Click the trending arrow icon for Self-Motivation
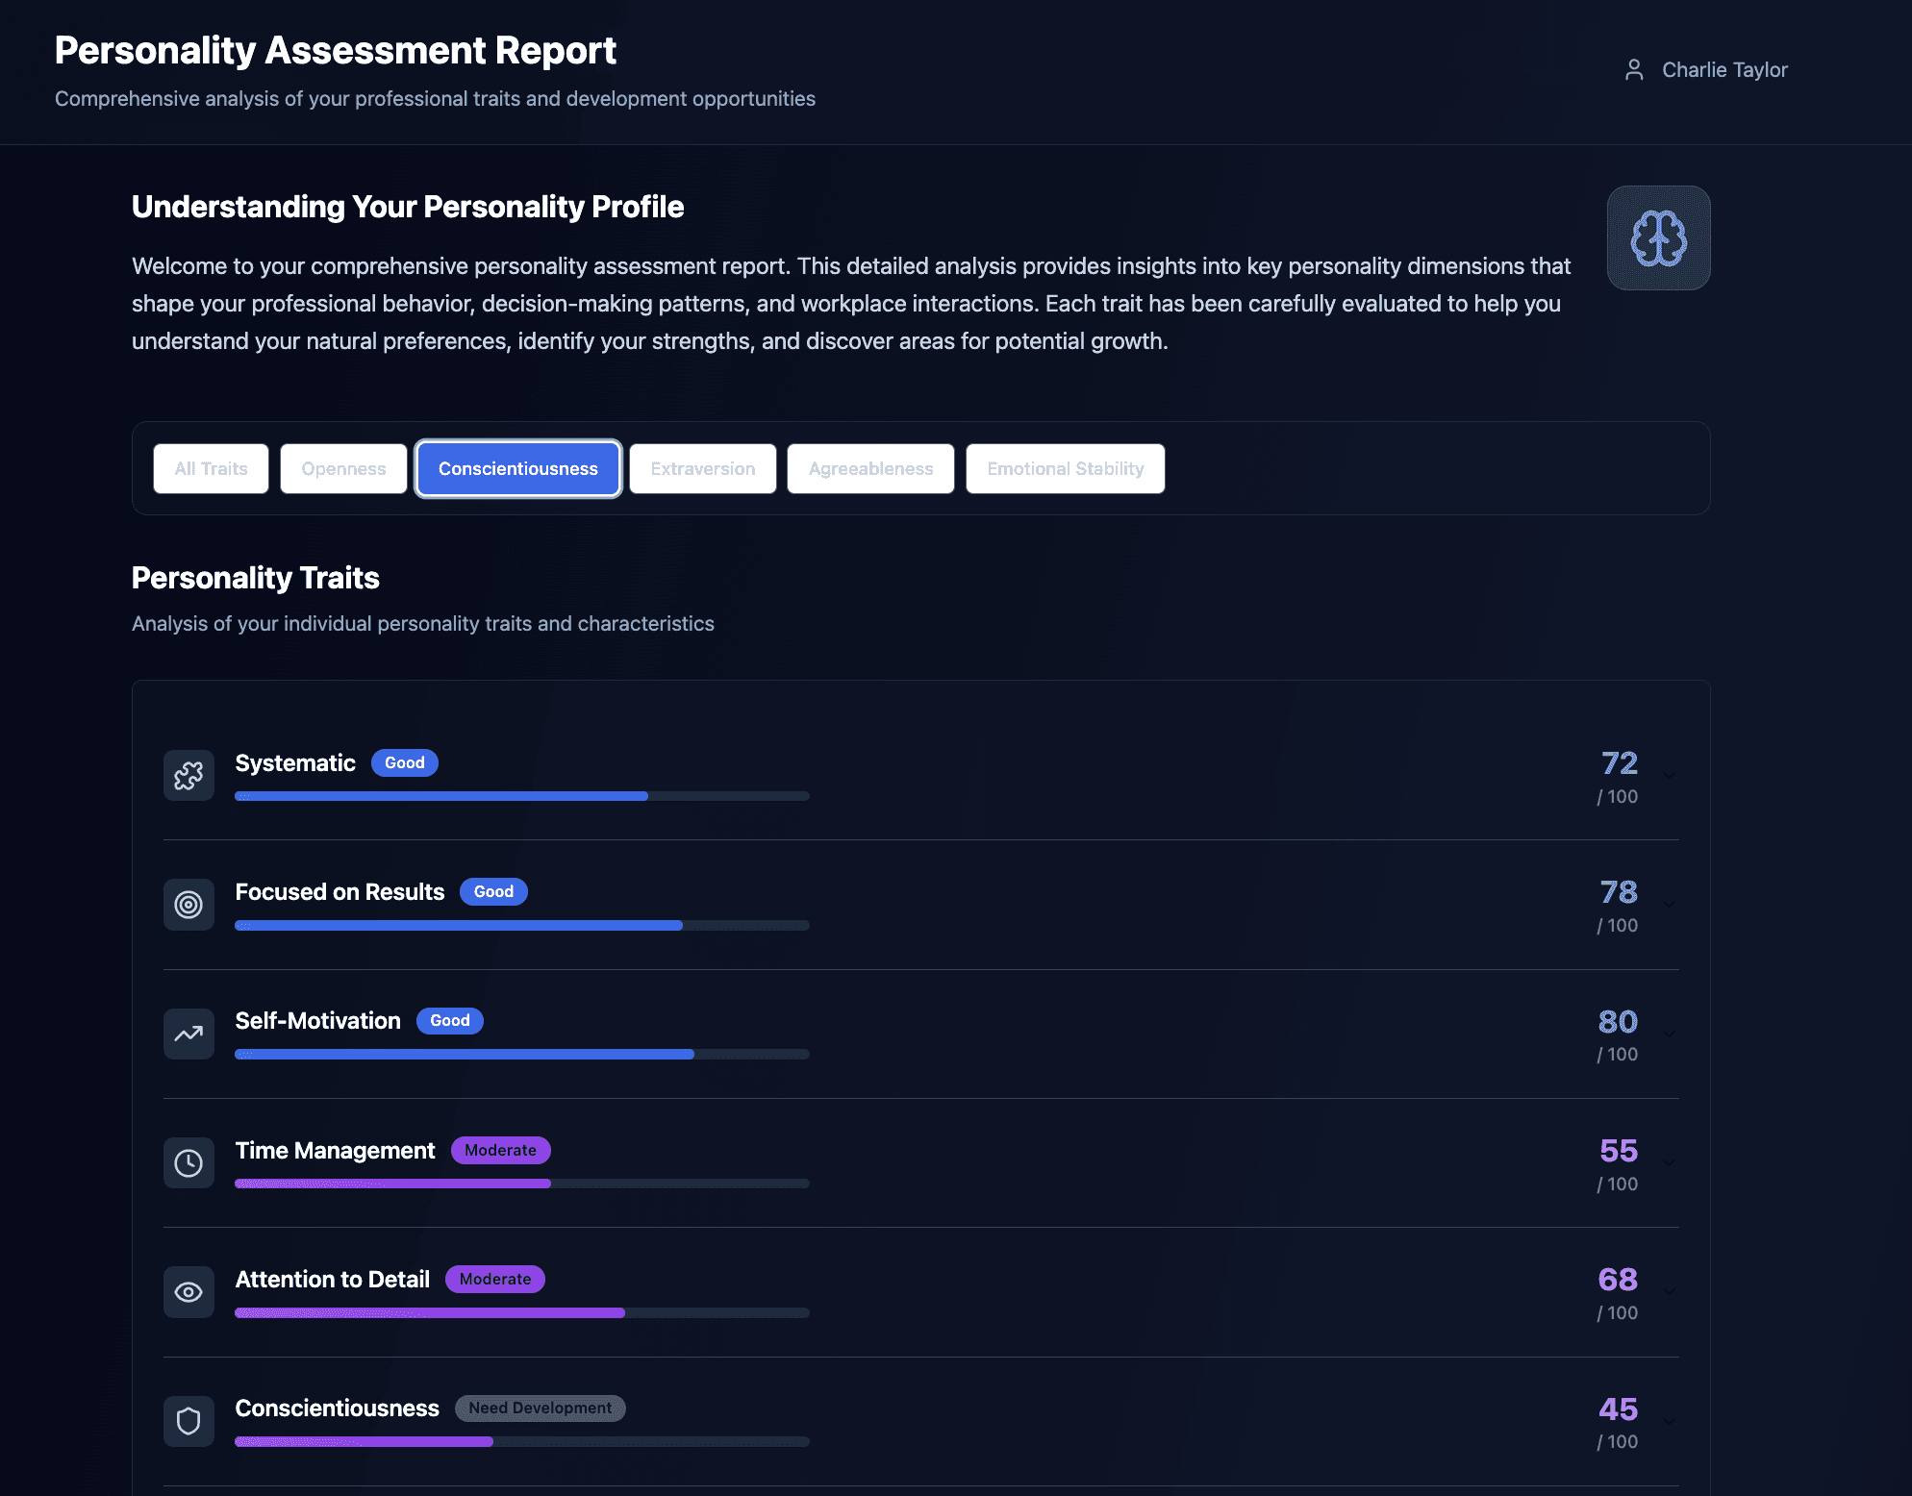 pos(189,1034)
